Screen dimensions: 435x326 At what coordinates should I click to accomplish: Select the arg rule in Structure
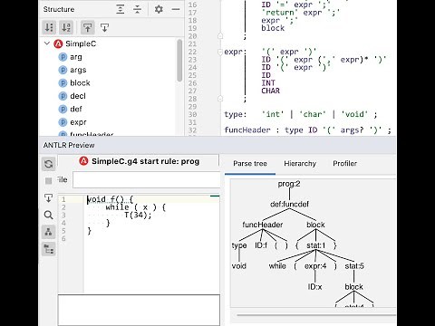coord(76,57)
